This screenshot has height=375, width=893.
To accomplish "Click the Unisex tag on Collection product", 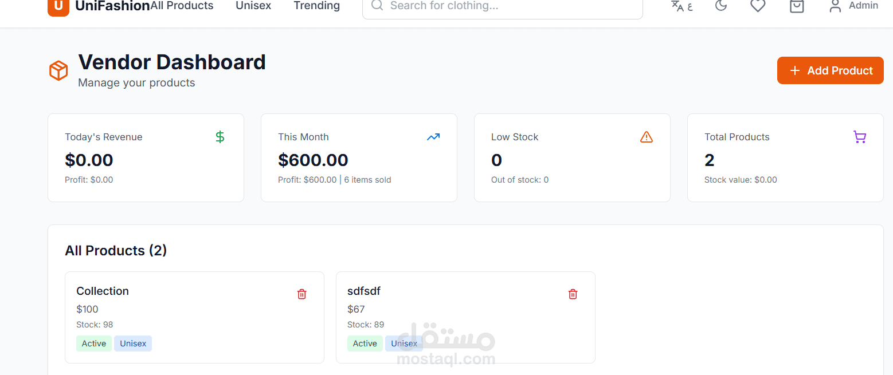I will pos(133,344).
